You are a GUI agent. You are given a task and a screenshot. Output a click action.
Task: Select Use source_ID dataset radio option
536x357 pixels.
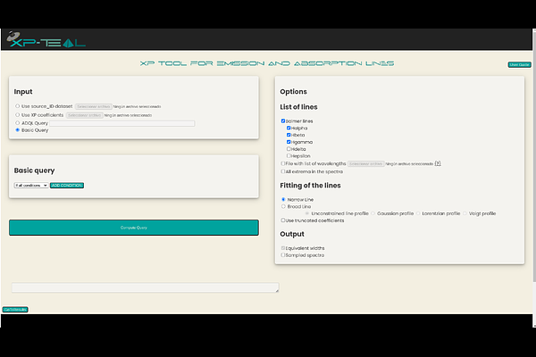(x=18, y=106)
